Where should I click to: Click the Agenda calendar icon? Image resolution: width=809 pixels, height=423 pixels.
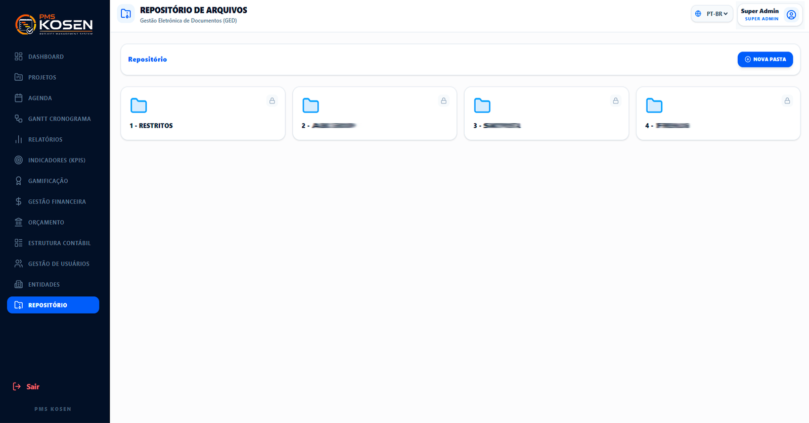tap(19, 98)
